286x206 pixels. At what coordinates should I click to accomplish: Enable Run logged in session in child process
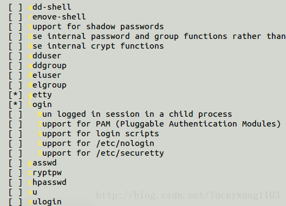pyautogui.click(x=16, y=114)
